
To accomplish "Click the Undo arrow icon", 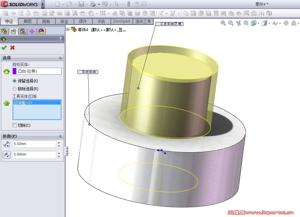I will coord(105,4).
